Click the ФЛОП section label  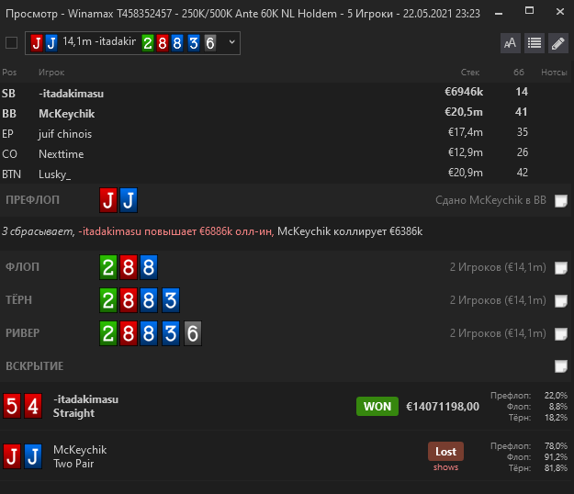point(22,267)
